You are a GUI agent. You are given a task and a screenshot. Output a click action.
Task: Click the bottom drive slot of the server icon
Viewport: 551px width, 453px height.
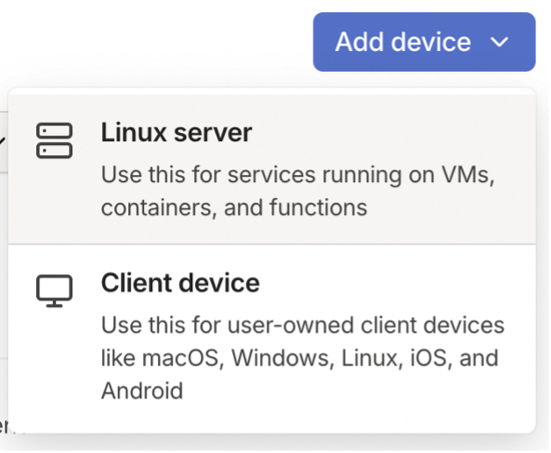coord(54,151)
